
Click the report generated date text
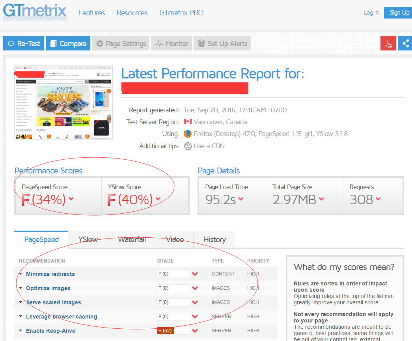[x=235, y=110]
